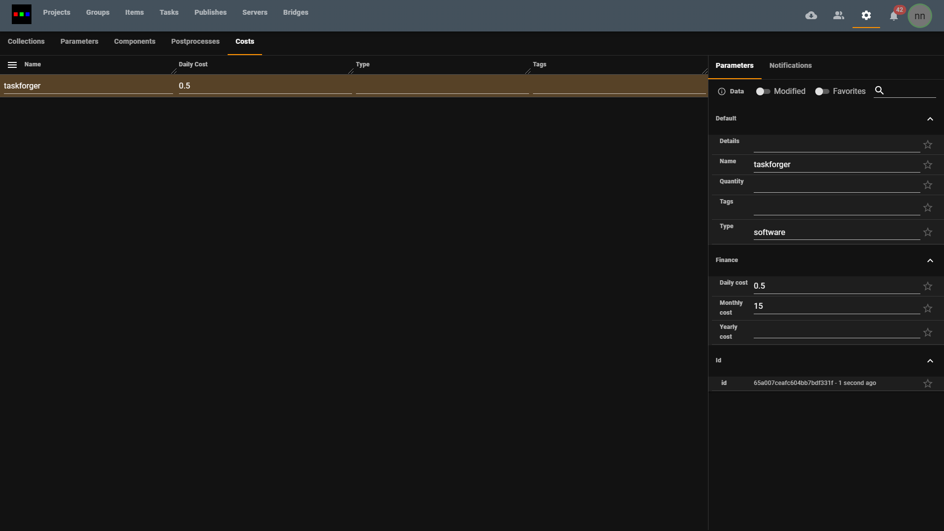This screenshot has width=944, height=531.
Task: Toggle the Modified filter switch
Action: point(763,91)
